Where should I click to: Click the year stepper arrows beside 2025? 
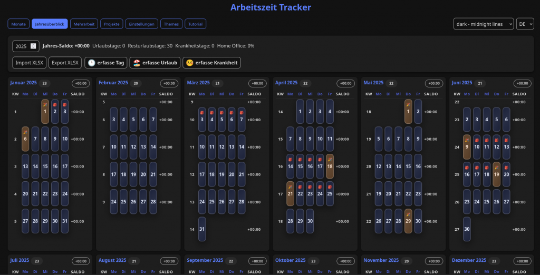pos(34,46)
